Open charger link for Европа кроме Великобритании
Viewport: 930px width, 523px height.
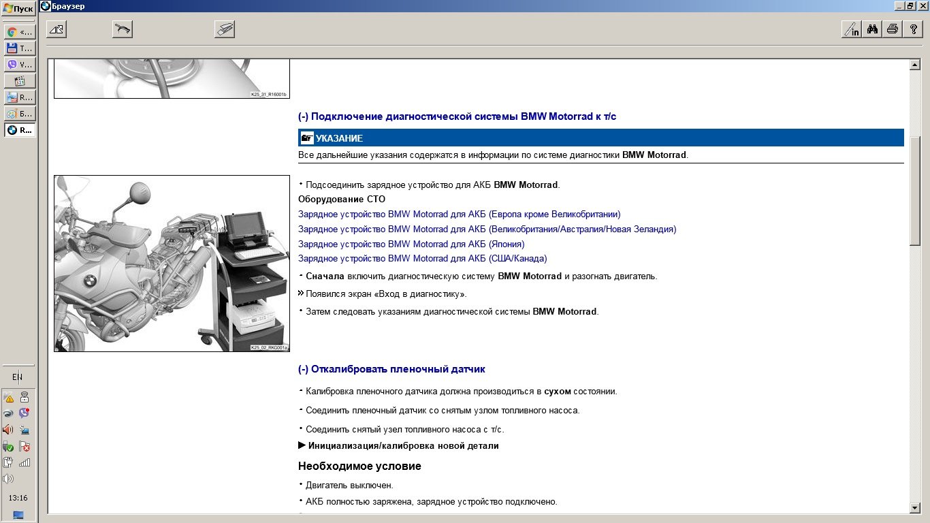[459, 214]
